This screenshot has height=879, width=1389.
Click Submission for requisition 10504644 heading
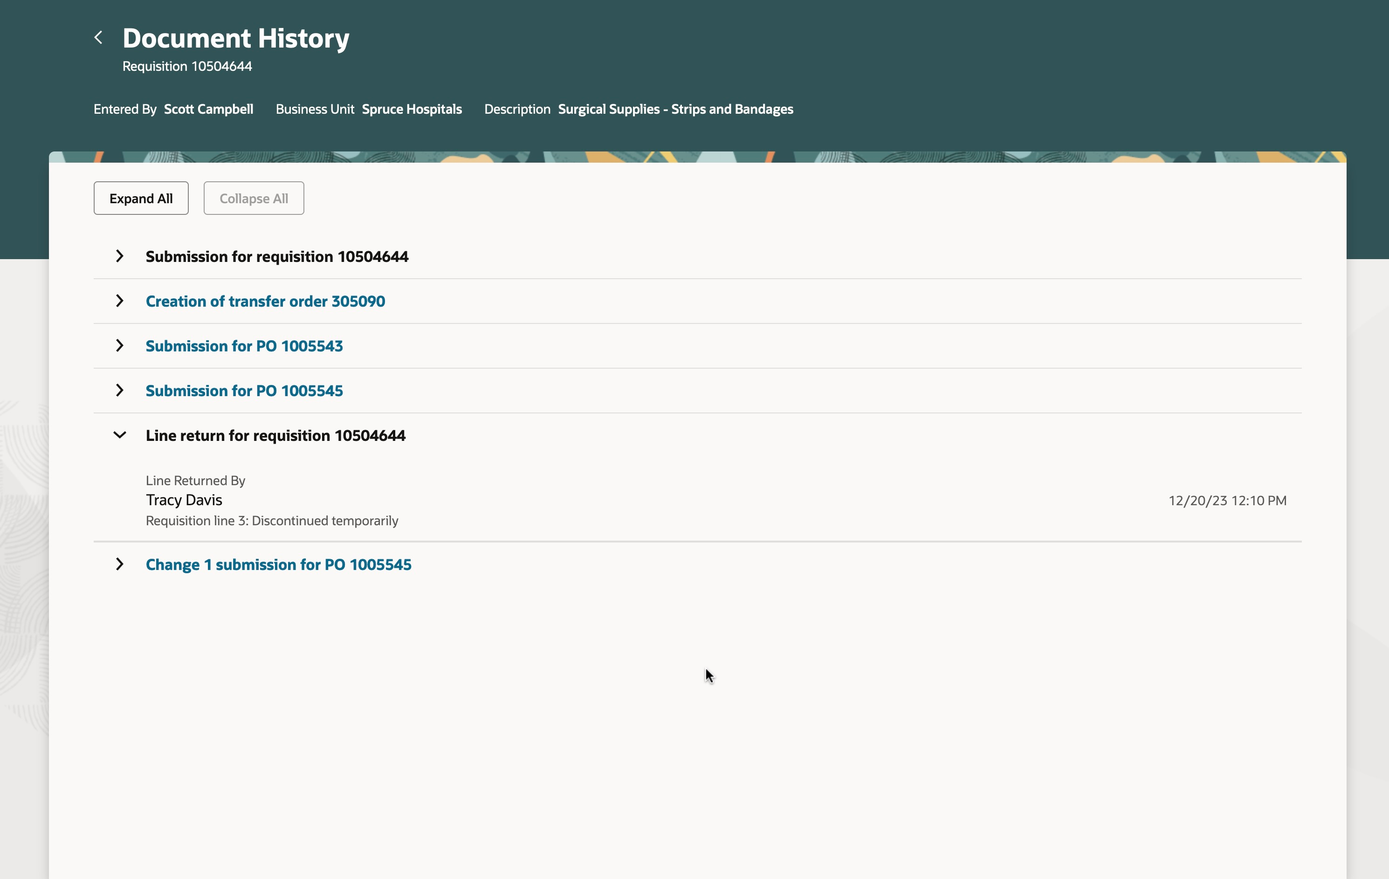[x=276, y=256]
